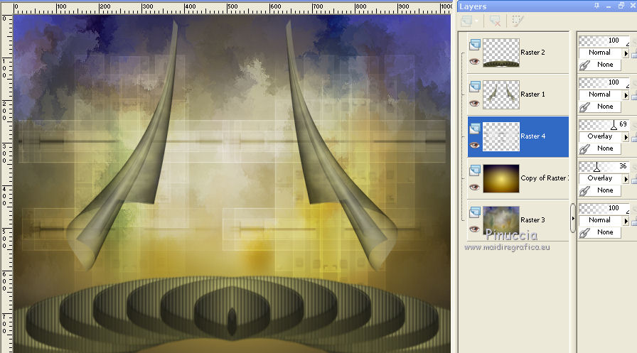This screenshot has width=637, height=353.
Task: Click layer type icon of Copy of Raster
Action: coord(474,170)
